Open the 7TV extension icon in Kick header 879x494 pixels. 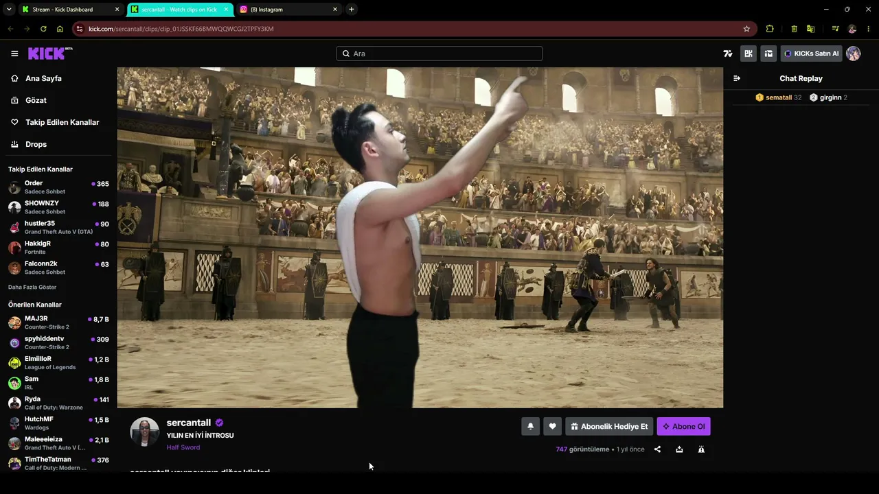[728, 54]
